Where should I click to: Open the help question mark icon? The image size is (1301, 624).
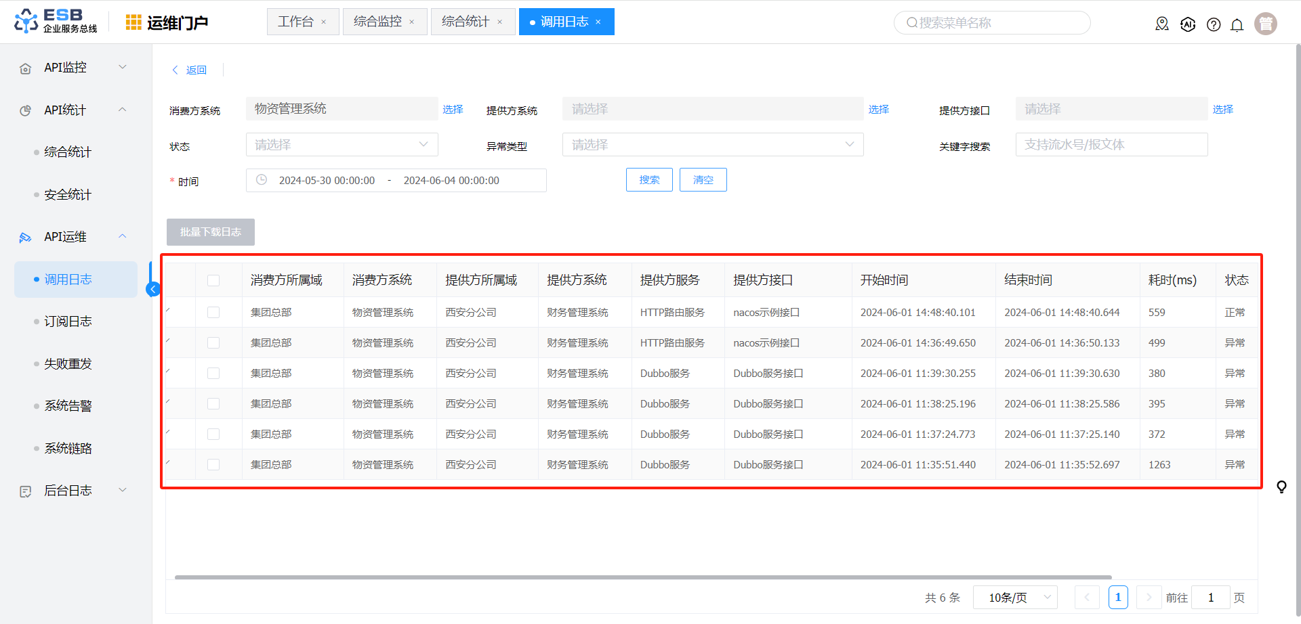click(1214, 25)
